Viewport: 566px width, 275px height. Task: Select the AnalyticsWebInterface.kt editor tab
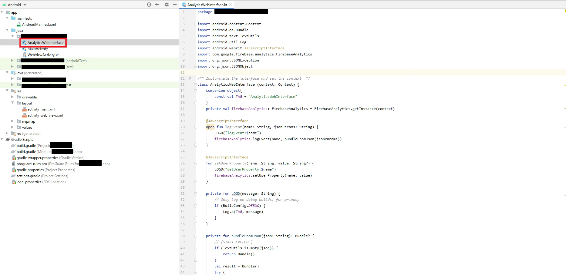(207, 5)
